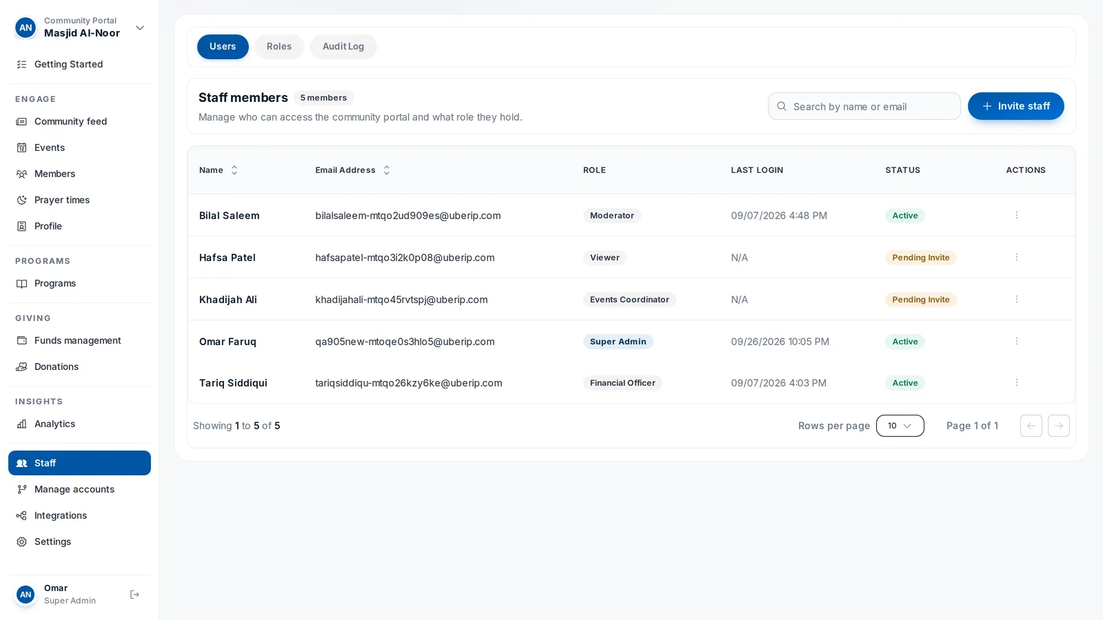The height and width of the screenshot is (620, 1103).
Task: Expand the Masjid Al-Noor portal switcher
Action: coord(140,28)
